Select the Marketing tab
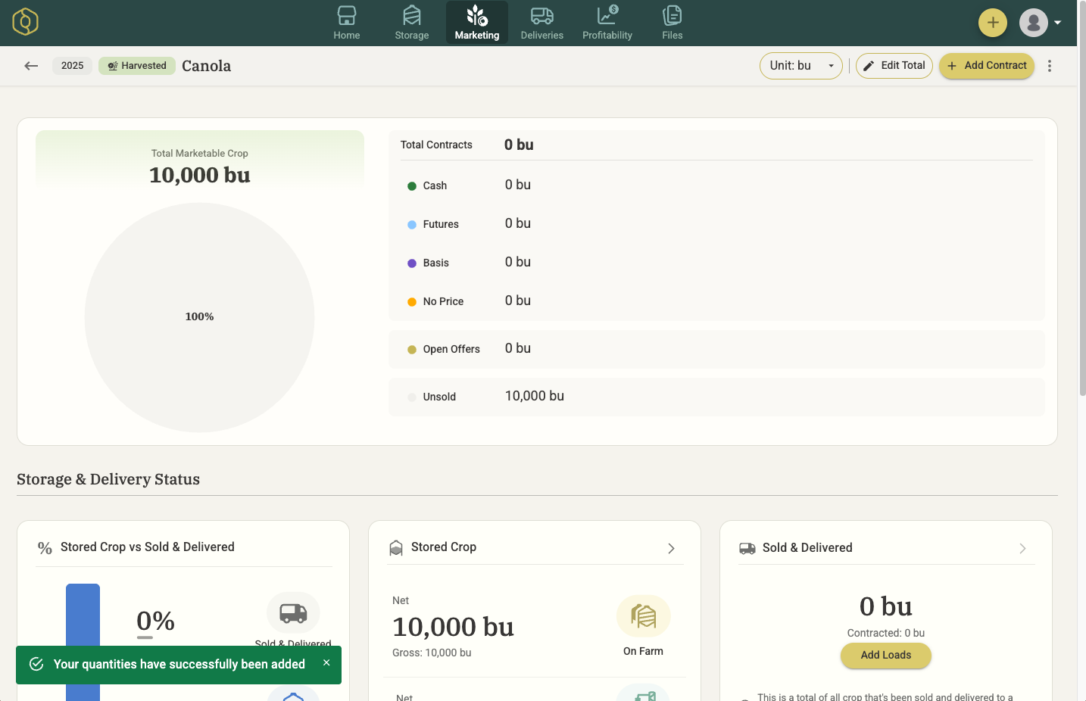Image resolution: width=1086 pixels, height=701 pixels. (477, 23)
